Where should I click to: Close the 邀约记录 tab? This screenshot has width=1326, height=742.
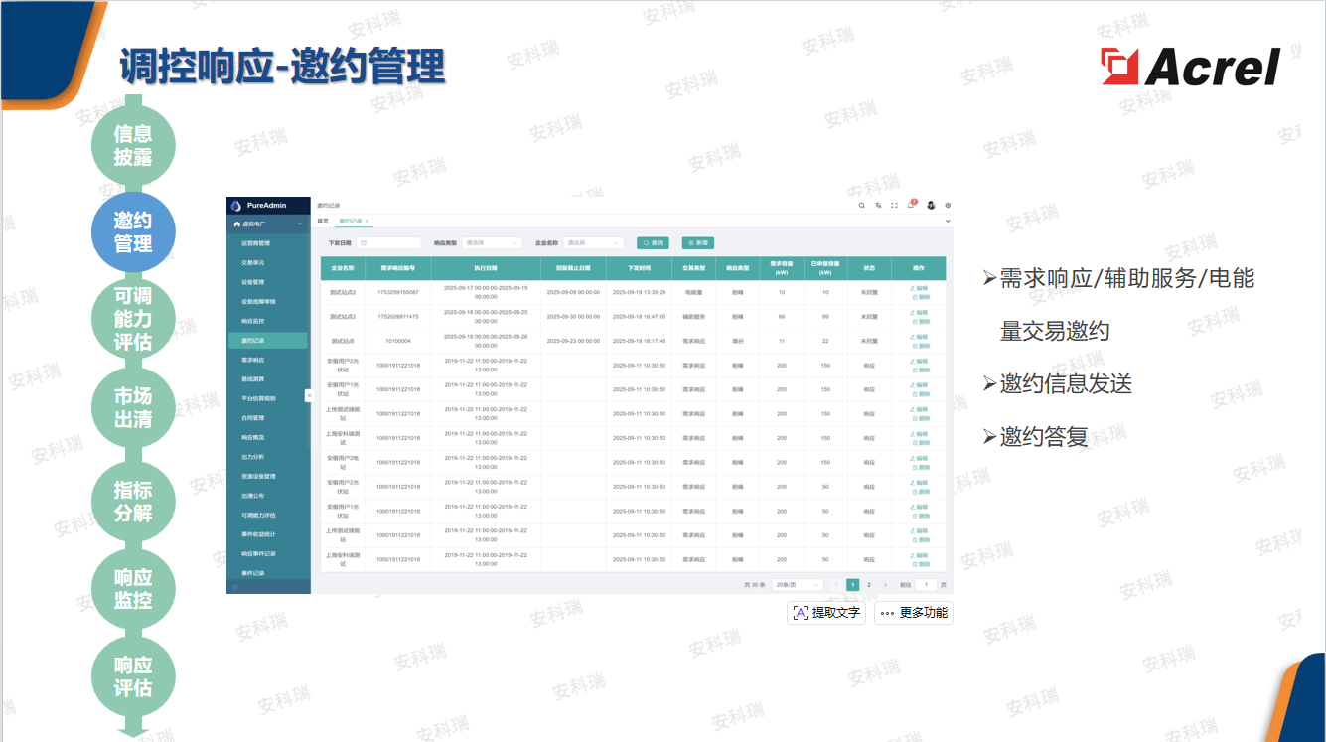click(367, 221)
